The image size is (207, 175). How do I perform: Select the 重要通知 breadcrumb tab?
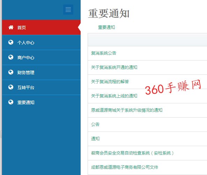tap(106, 27)
